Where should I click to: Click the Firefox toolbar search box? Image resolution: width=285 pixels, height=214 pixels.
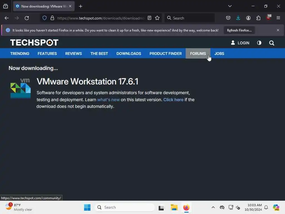click(x=190, y=18)
